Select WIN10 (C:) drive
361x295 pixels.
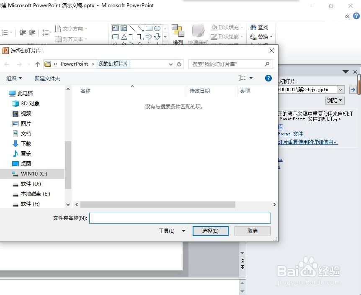point(32,174)
